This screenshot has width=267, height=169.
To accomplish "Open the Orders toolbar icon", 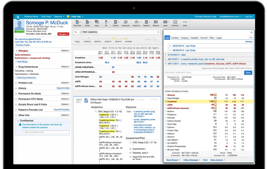I will pyautogui.click(x=115, y=23).
